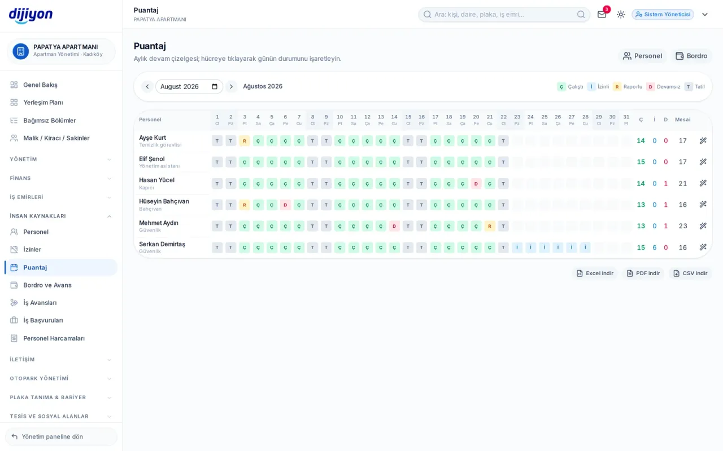The image size is (723, 451).
Task: Click the Papatya Apartmanı building icon
Action: 21,51
